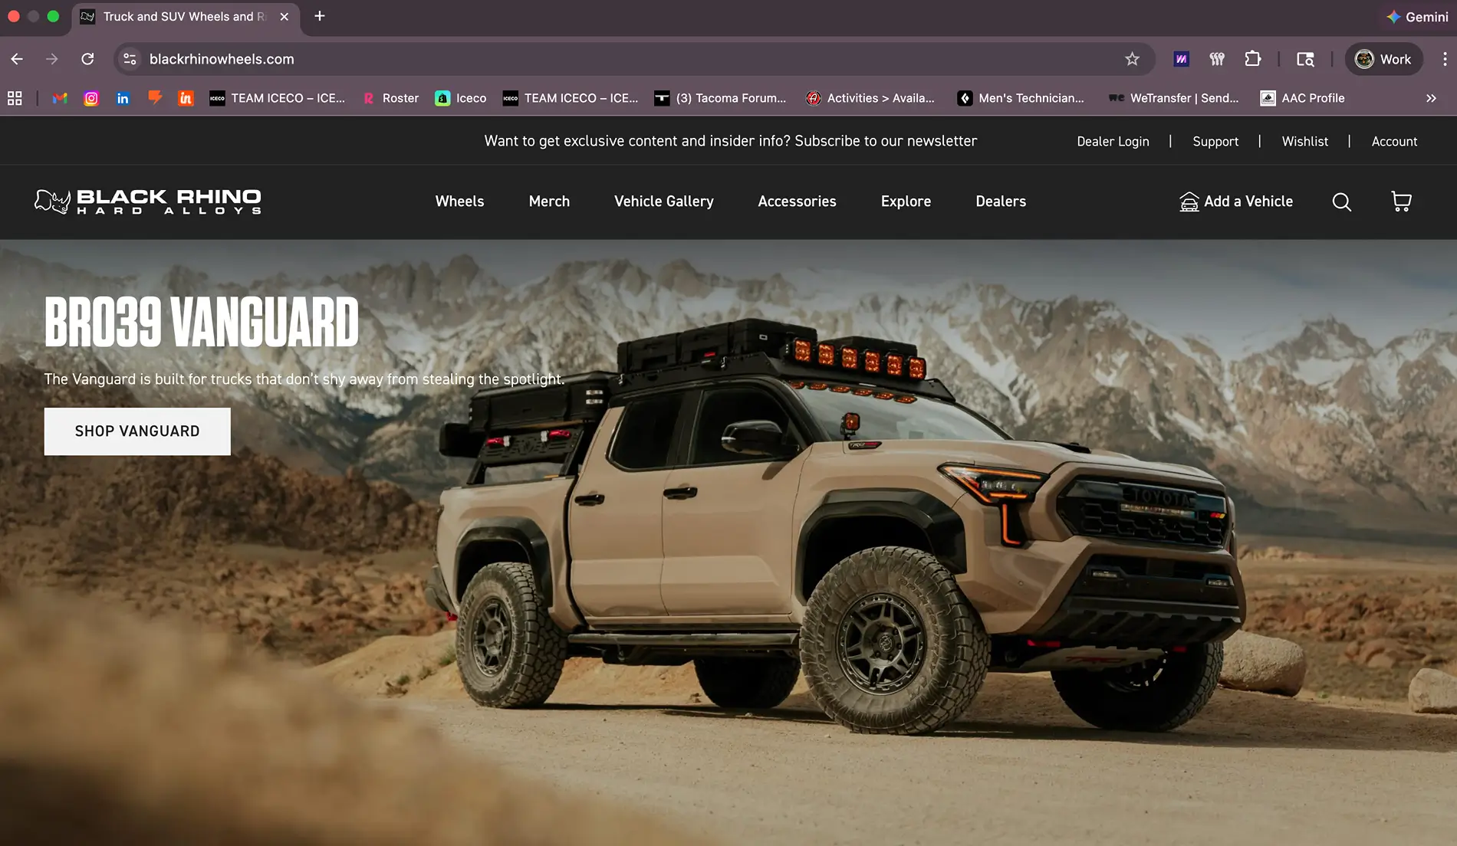Reload the current page
Viewport: 1457px width, 846px height.
[87, 59]
